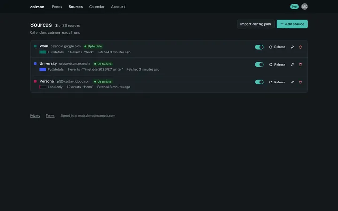Delete the Work source via trash icon
This screenshot has width=338, height=211.
300,47
